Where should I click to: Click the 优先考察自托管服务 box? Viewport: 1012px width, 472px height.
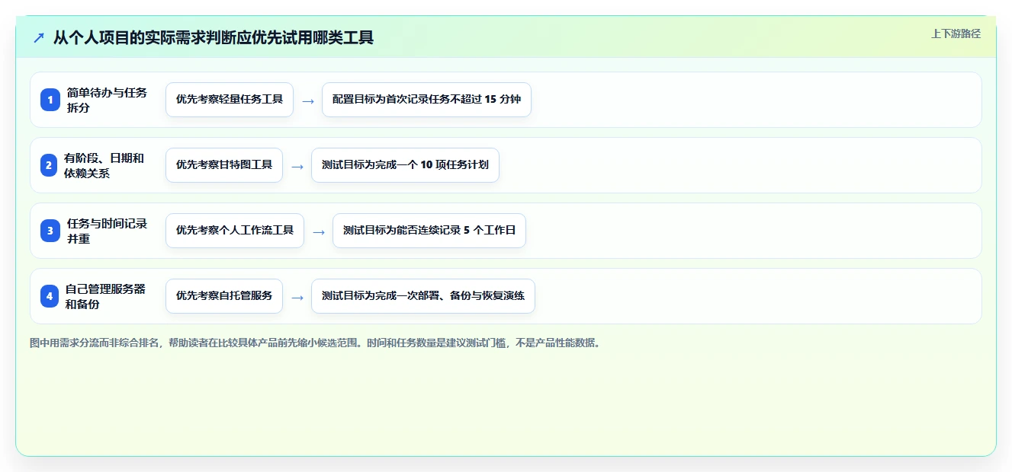click(x=224, y=296)
